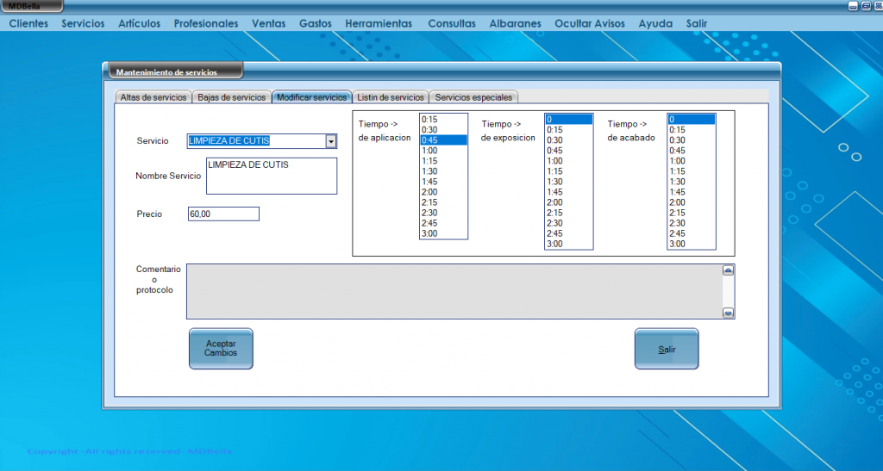
Task: Click the comment box scroll down arrow
Action: pyautogui.click(x=728, y=313)
